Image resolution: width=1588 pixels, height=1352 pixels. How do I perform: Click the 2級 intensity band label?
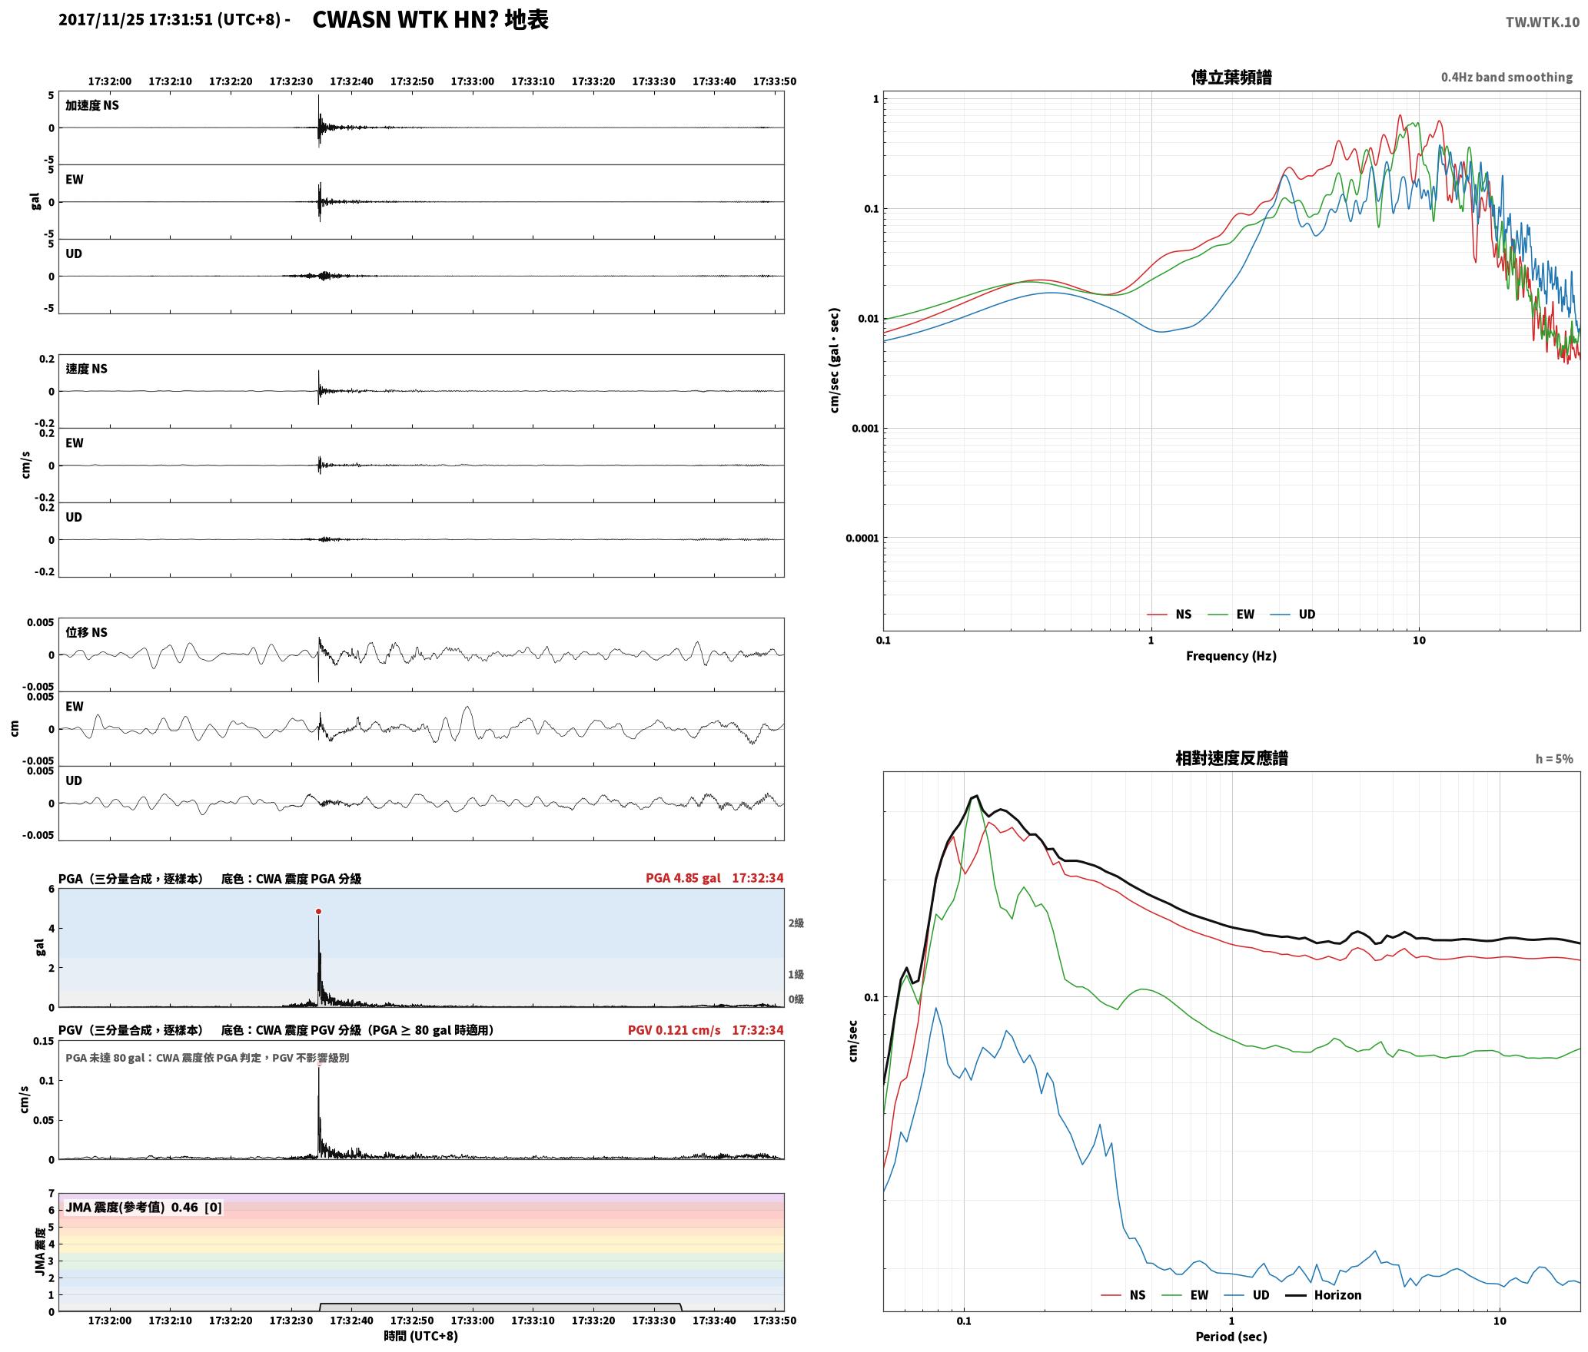796,923
